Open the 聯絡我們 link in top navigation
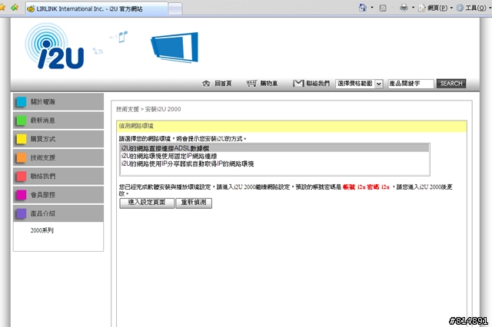492x327 pixels. 317,84
